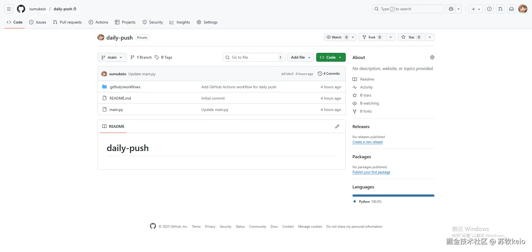Viewport: 532px width, 252px height.
Task: View the 4 Commits history
Action: click(329, 74)
